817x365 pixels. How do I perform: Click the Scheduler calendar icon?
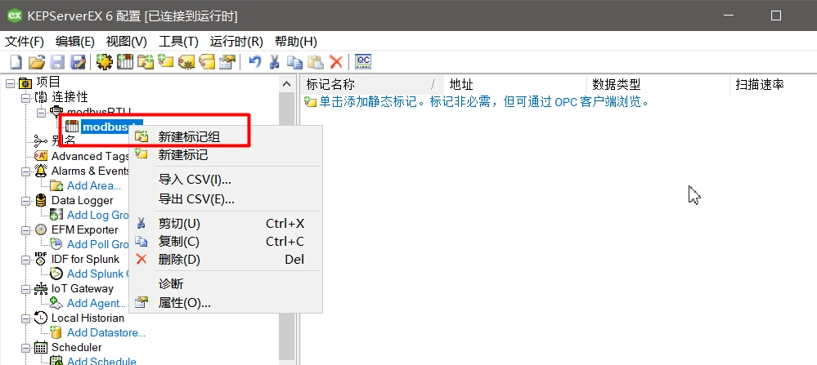pyautogui.click(x=41, y=347)
